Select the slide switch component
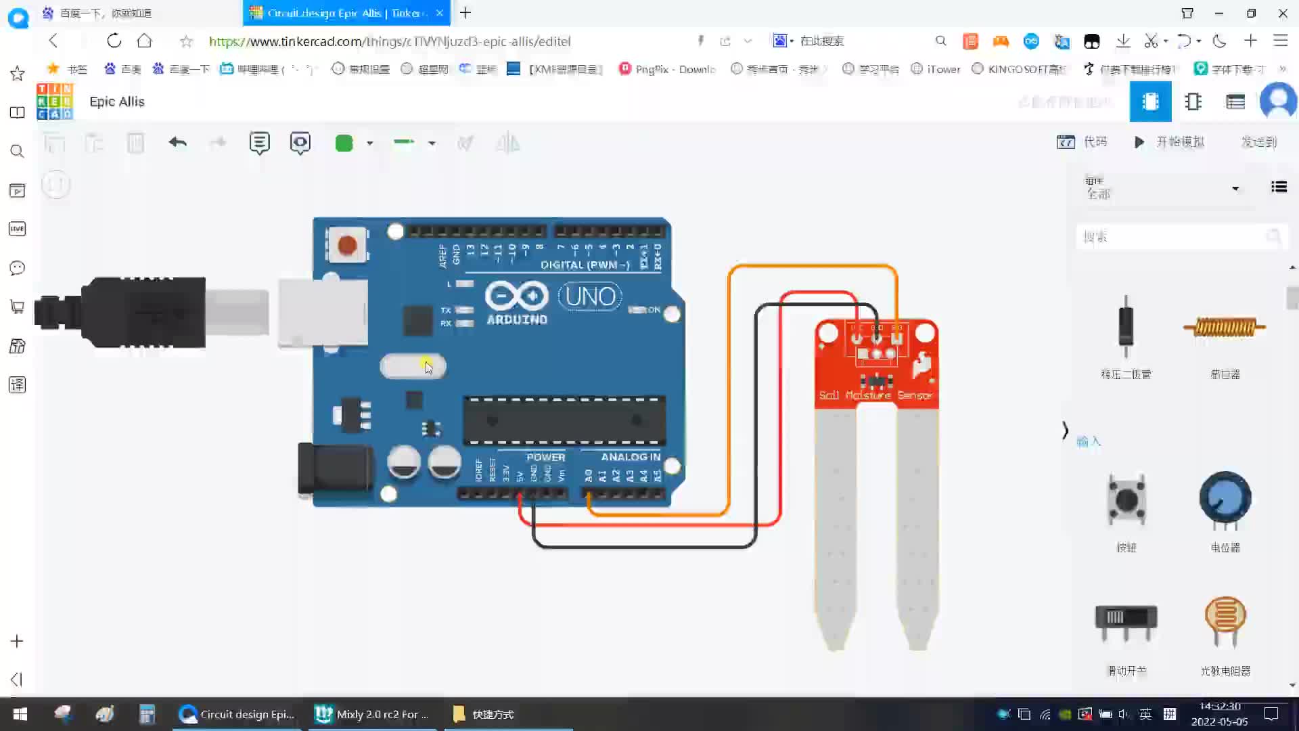 (1126, 639)
